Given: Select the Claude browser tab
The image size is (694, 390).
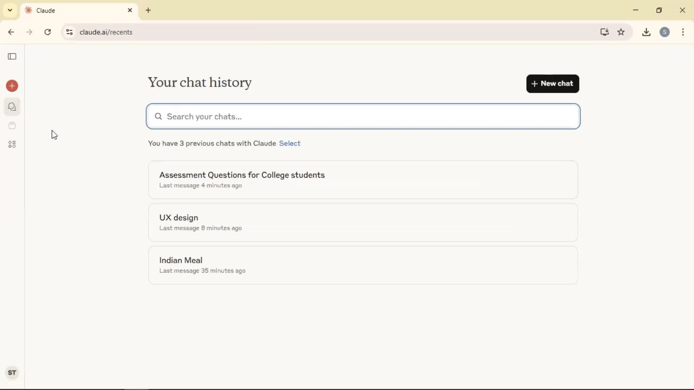Looking at the screenshot, I should tap(80, 10).
